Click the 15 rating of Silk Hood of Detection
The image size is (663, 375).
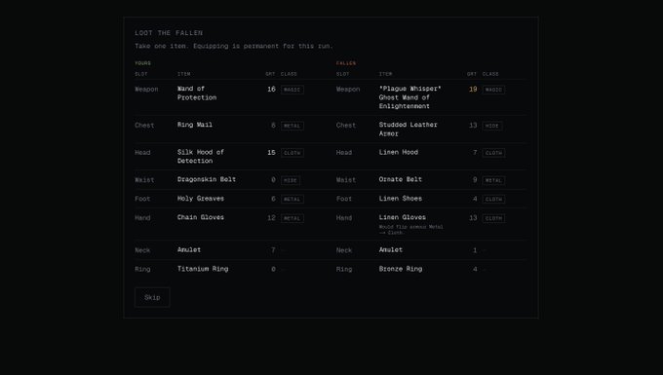point(271,153)
